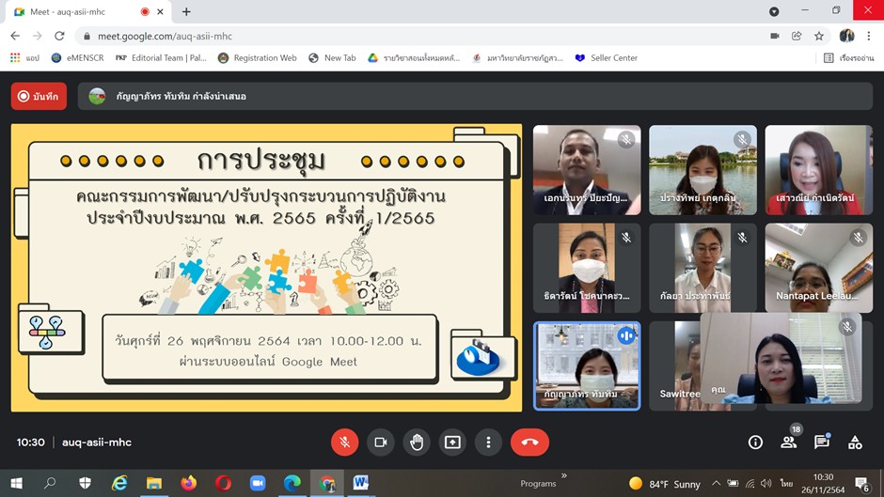The width and height of the screenshot is (884, 497).
Task: Click the red recording indicator button
Action: pyautogui.click(x=39, y=96)
